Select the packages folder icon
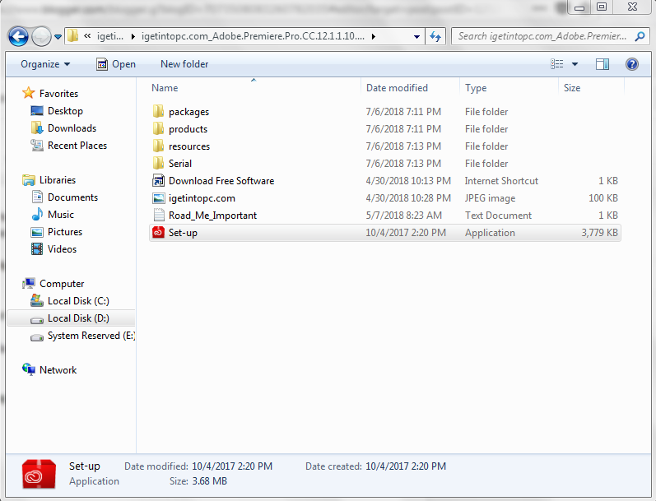This screenshot has width=656, height=501. pyautogui.click(x=158, y=111)
